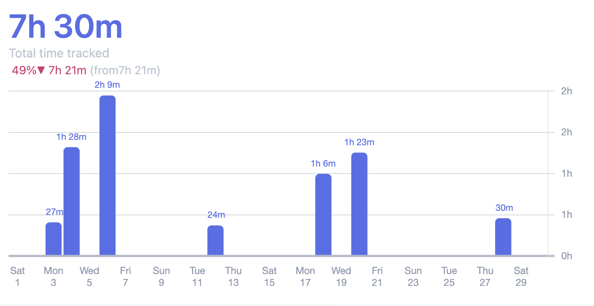Select the Sat 15 axis label
The width and height of the screenshot is (594, 306).
(269, 276)
